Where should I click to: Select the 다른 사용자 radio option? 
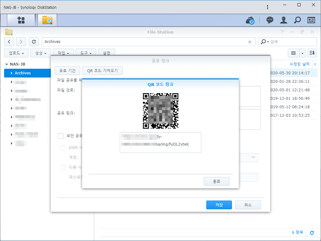63,168
